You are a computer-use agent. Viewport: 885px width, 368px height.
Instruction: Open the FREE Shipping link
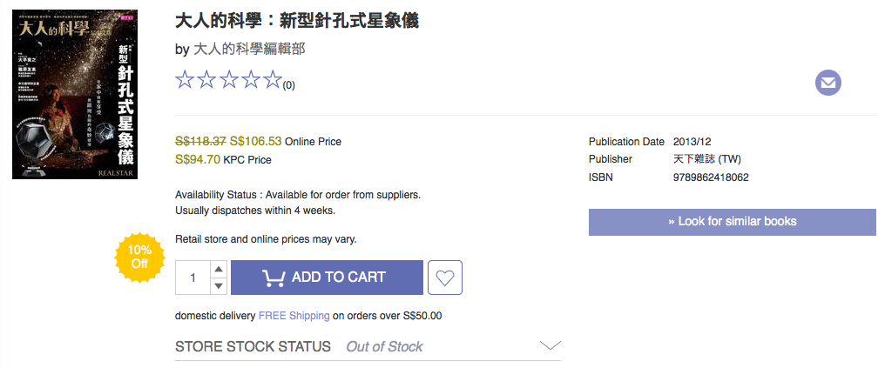pyautogui.click(x=294, y=316)
